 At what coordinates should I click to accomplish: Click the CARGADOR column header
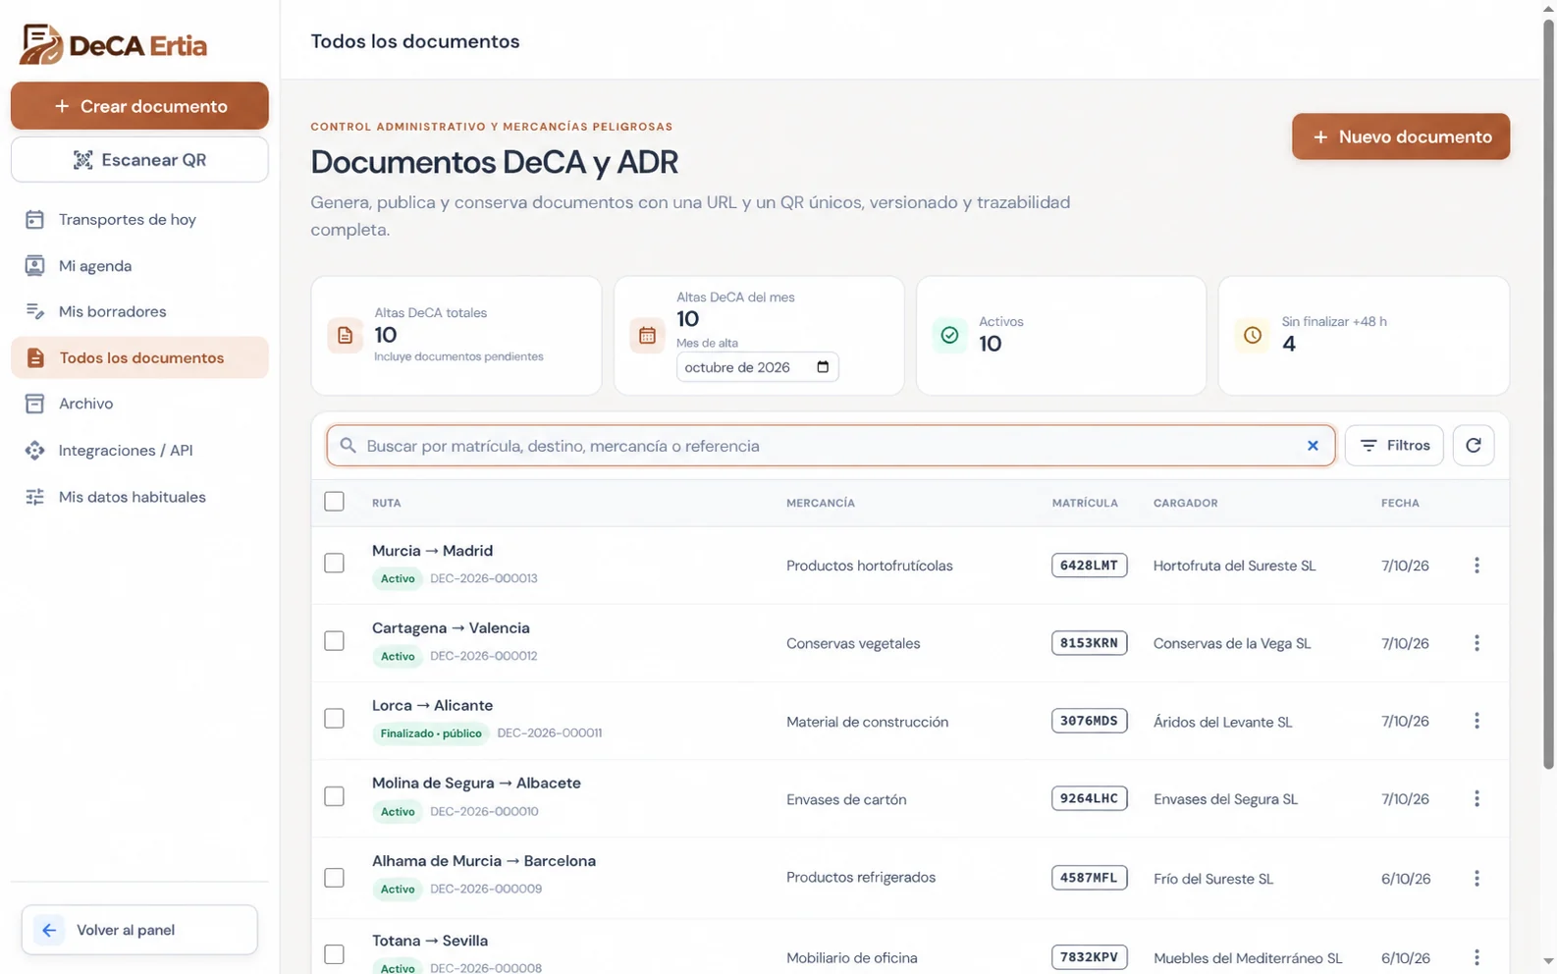point(1185,503)
